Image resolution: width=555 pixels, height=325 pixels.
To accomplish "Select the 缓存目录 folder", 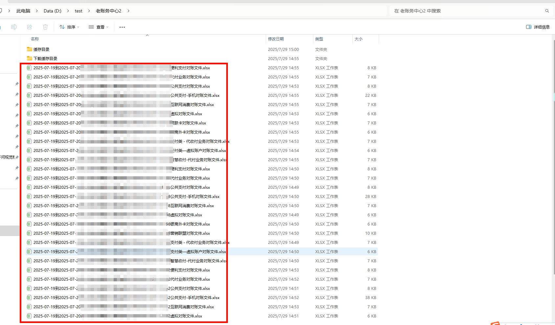I will (41, 50).
